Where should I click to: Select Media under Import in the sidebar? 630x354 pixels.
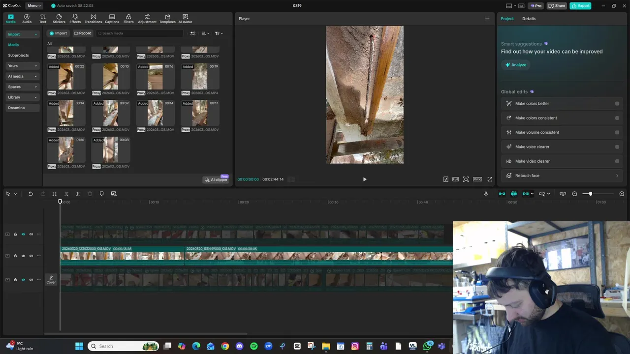click(x=13, y=45)
